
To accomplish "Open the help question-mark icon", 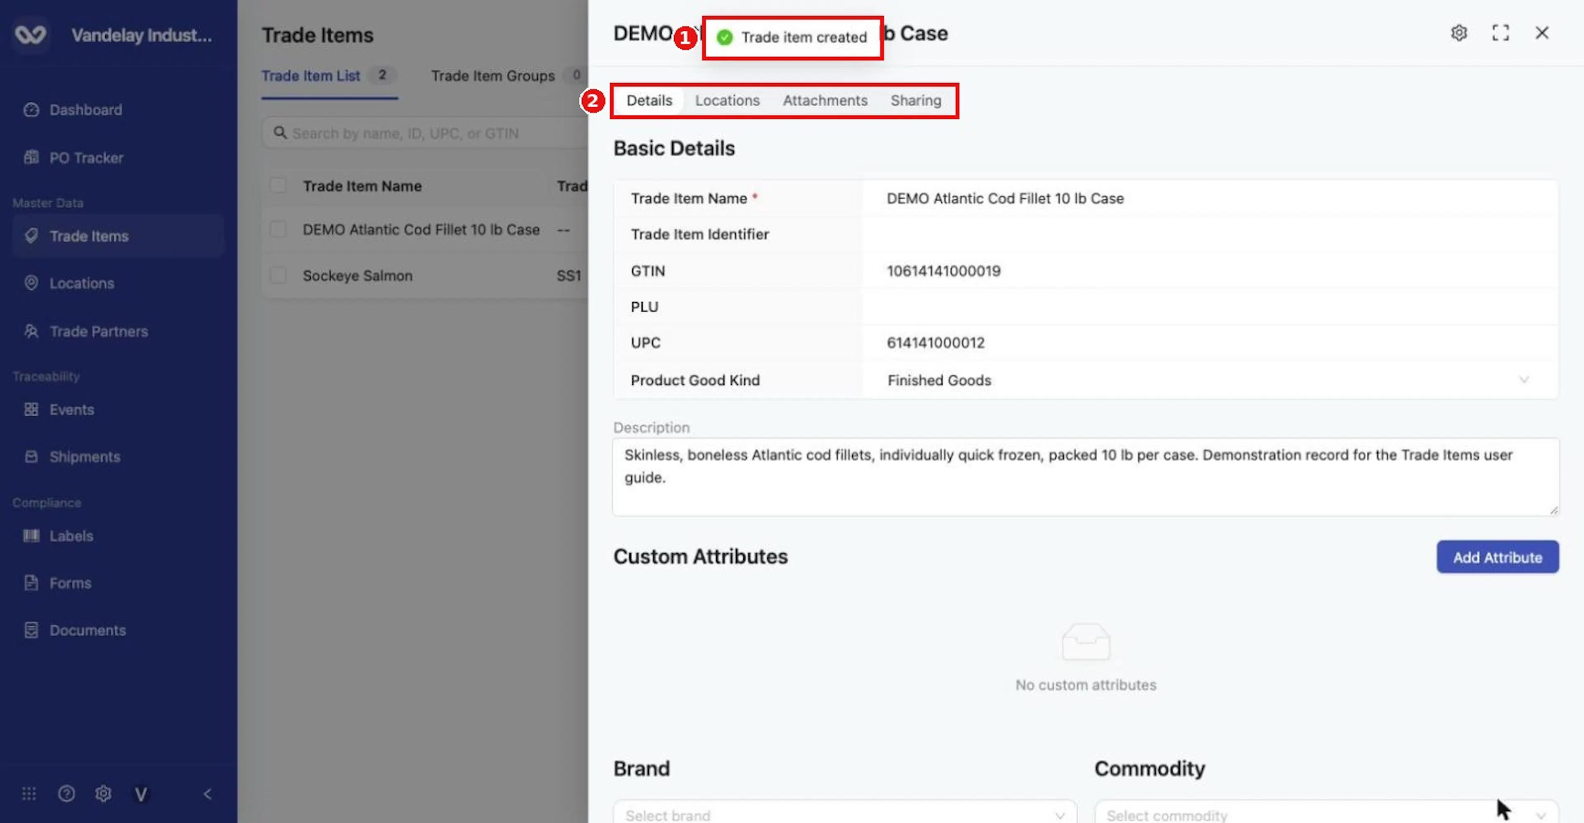I will (66, 793).
